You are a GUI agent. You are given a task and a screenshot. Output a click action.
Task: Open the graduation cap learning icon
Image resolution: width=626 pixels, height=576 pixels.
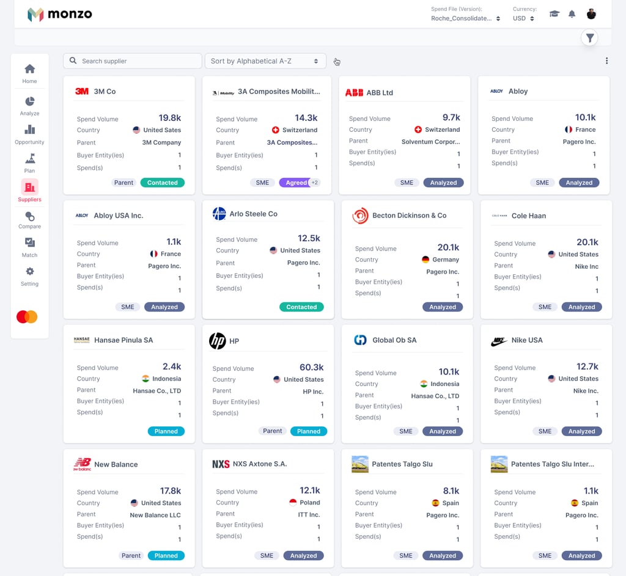[554, 14]
